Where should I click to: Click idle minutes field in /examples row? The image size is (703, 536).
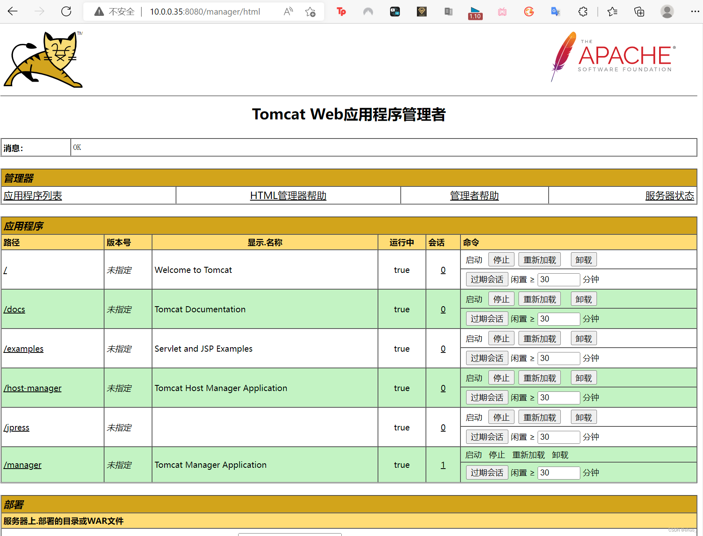[558, 358]
